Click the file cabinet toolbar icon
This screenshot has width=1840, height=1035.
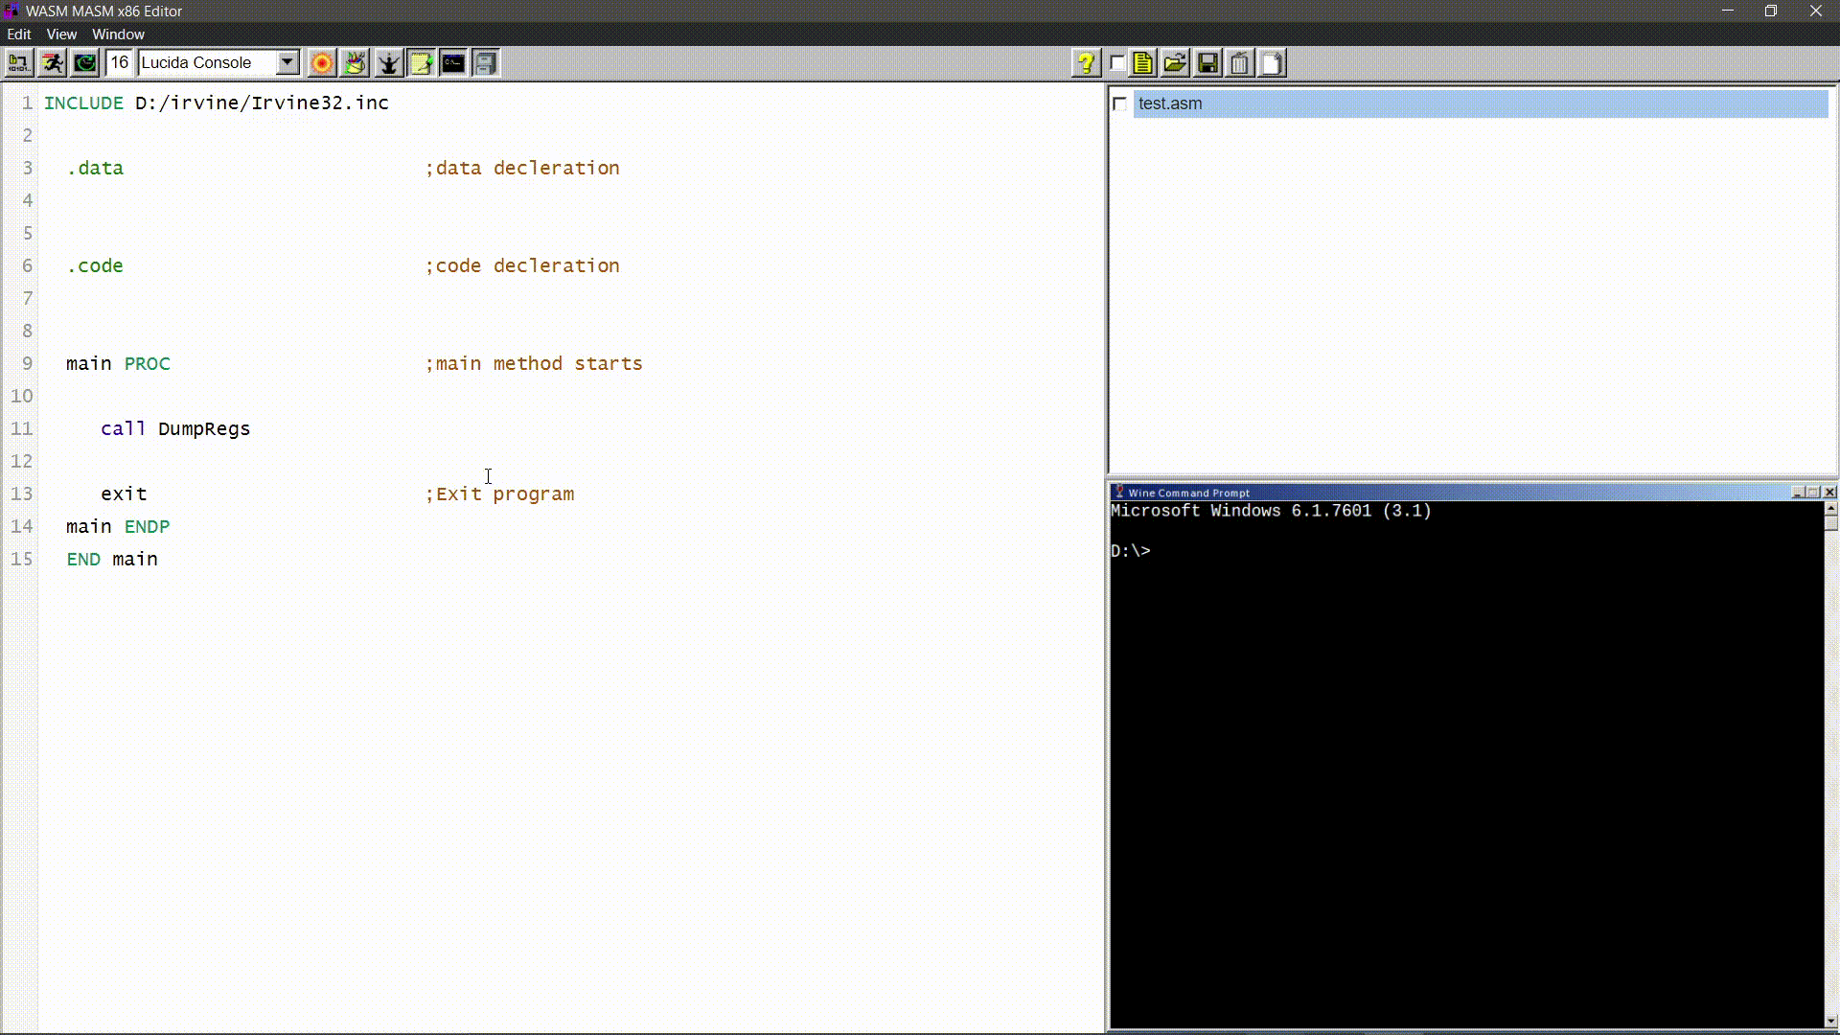tap(486, 63)
